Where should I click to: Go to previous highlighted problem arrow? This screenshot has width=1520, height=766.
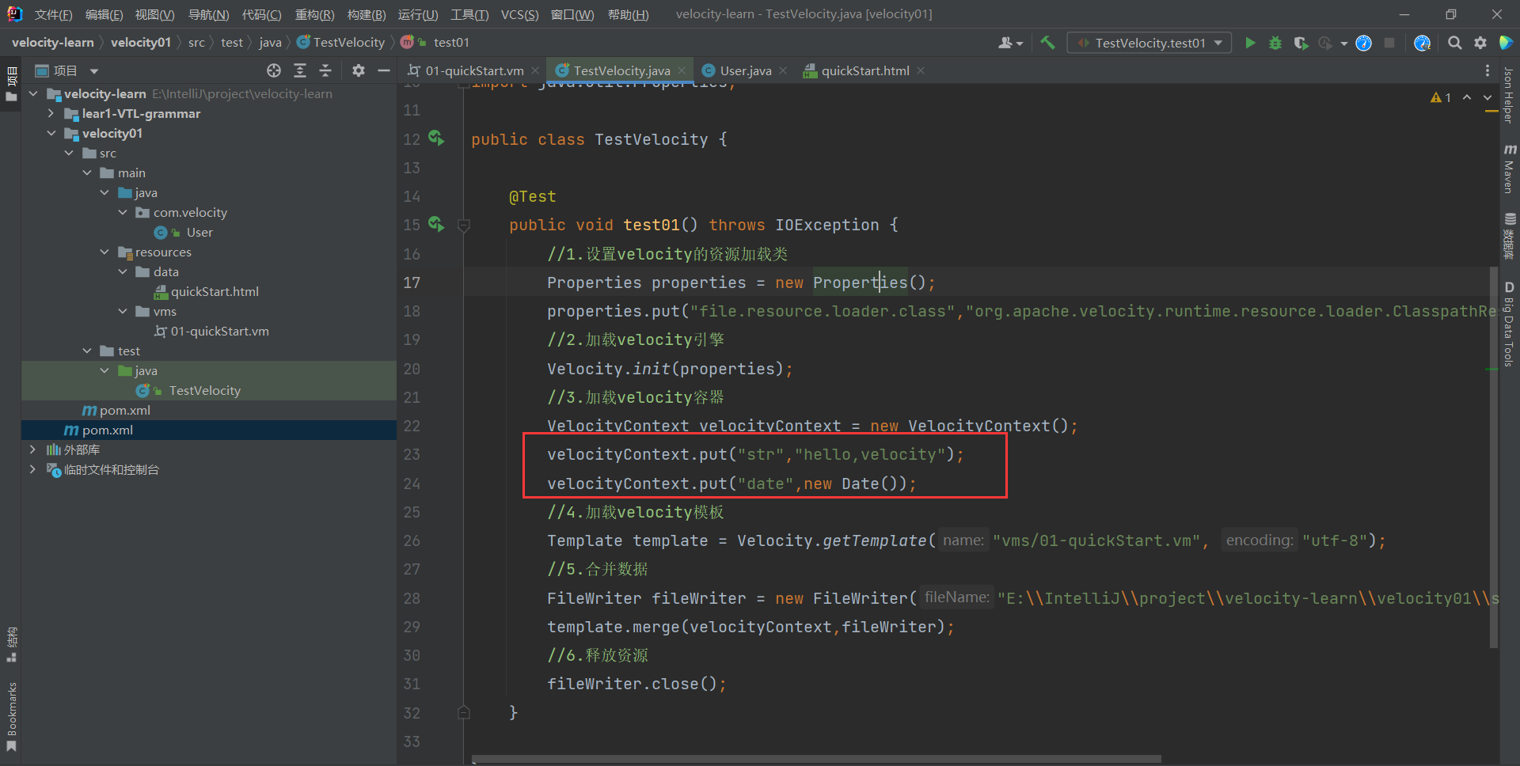[x=1467, y=97]
